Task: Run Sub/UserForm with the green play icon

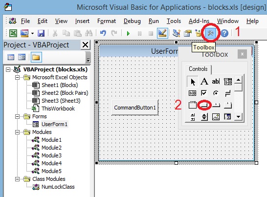Action: [129, 33]
